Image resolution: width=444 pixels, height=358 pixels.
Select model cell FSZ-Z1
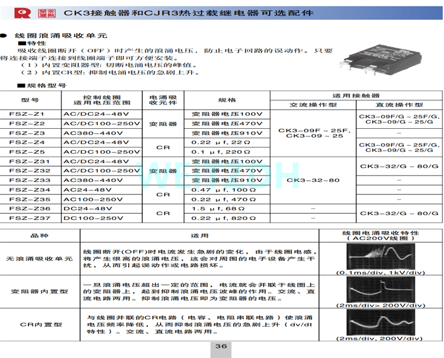[27, 114]
